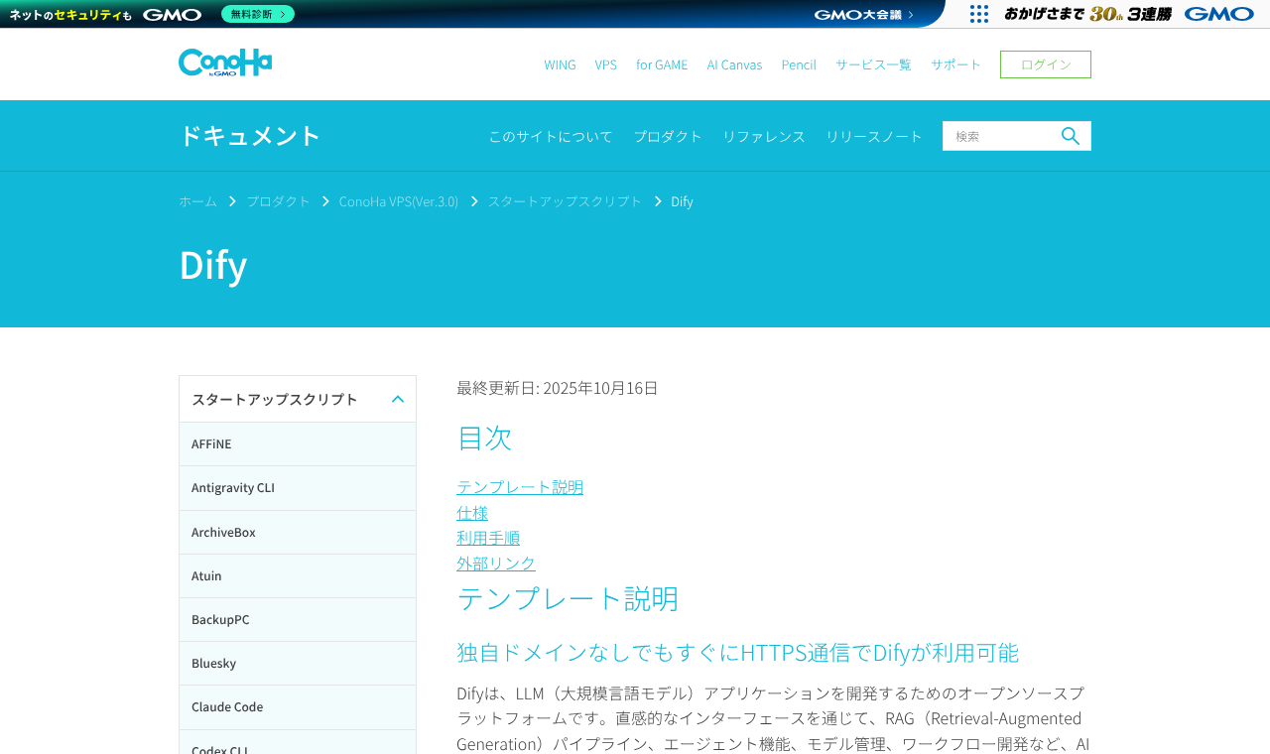
Task: Open Claude Code in the sidebar
Action: pyautogui.click(x=298, y=706)
